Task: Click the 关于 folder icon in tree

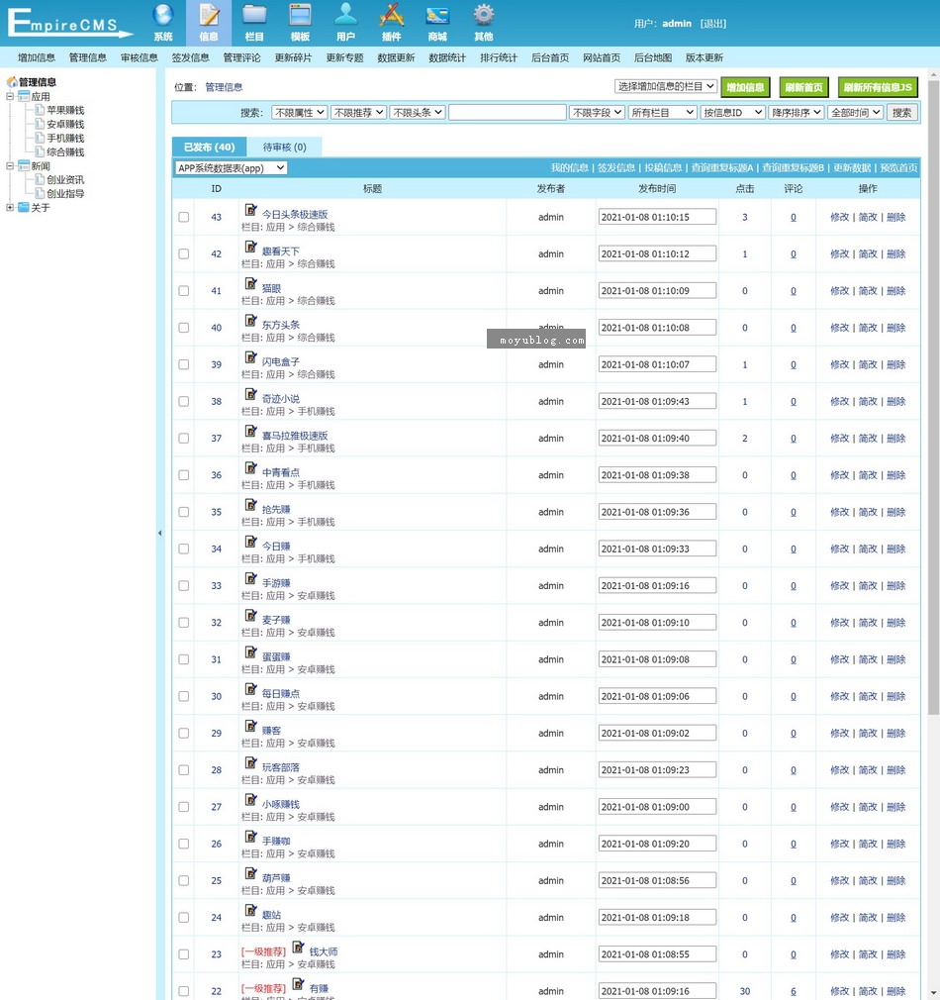Action: (24, 207)
